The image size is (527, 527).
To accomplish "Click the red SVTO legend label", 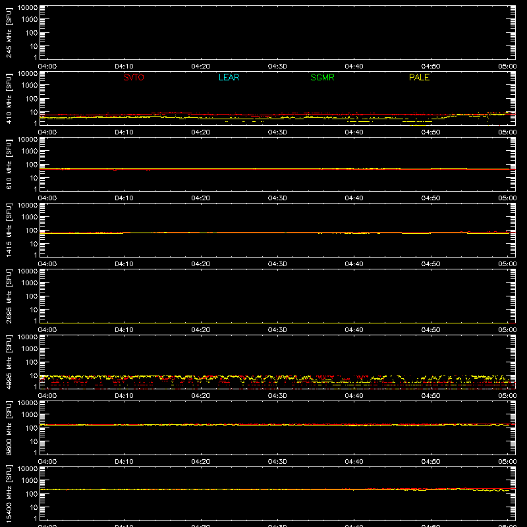I will 134,77.
